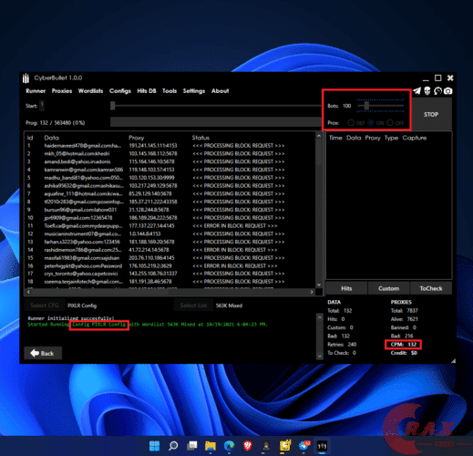This screenshot has width=473, height=456.
Task: Show the ToCheck results tab
Action: [431, 288]
